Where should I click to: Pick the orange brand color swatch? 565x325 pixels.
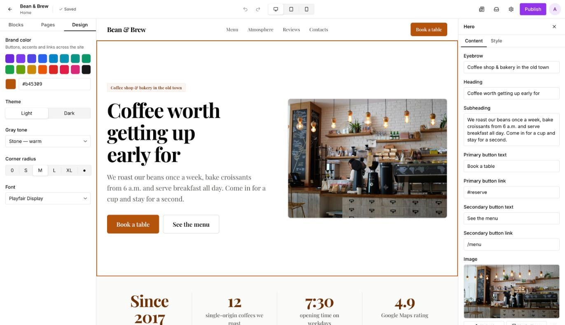coord(42,70)
